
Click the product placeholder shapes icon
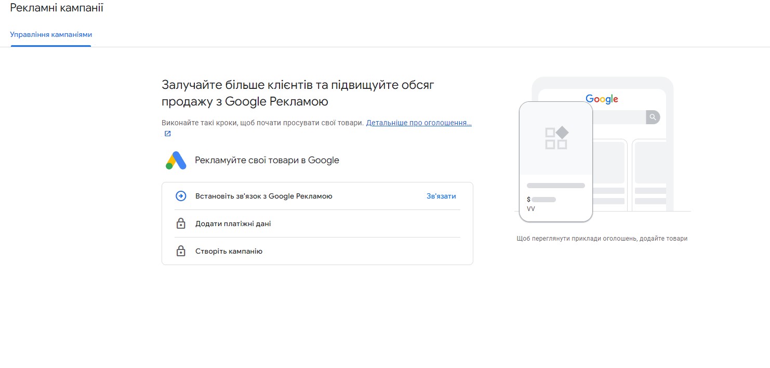(x=556, y=138)
